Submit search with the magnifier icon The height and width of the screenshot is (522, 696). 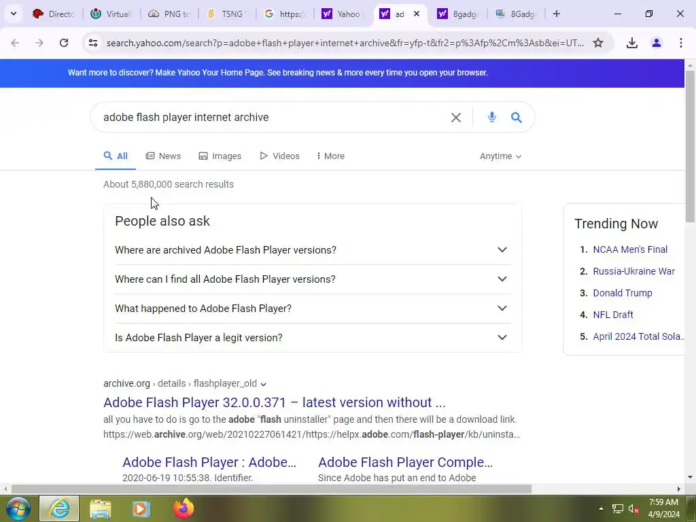coord(516,117)
